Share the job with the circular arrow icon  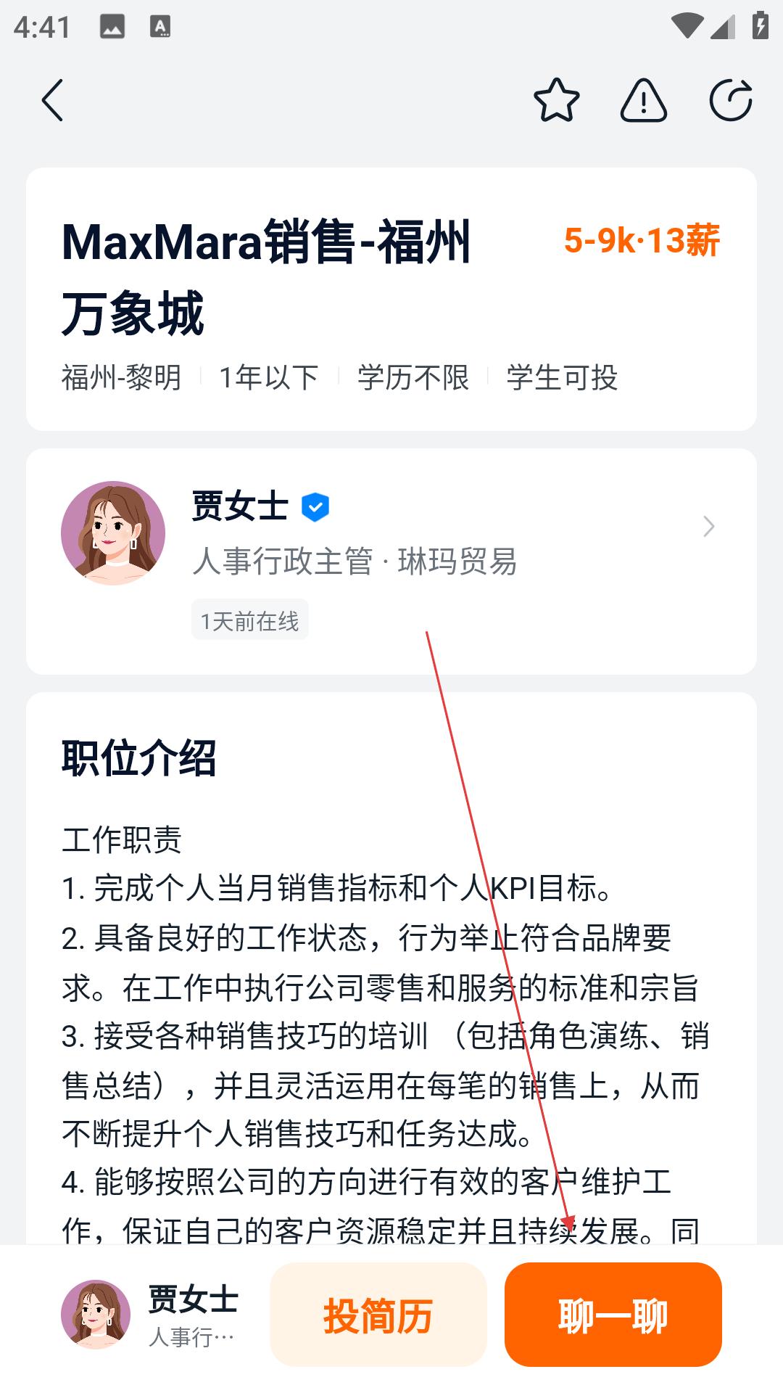pyautogui.click(x=731, y=100)
